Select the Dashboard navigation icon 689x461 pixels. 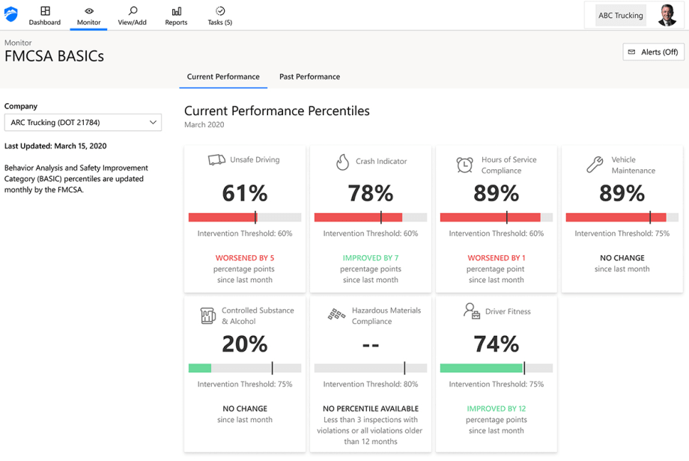click(x=44, y=11)
